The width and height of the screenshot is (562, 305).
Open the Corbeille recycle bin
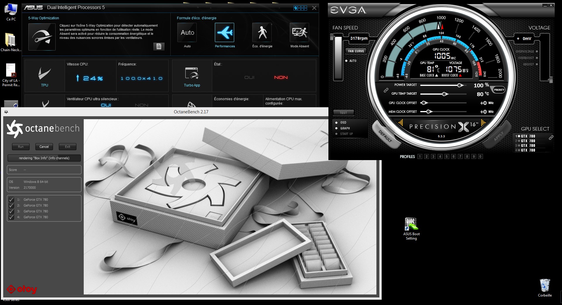(545, 288)
